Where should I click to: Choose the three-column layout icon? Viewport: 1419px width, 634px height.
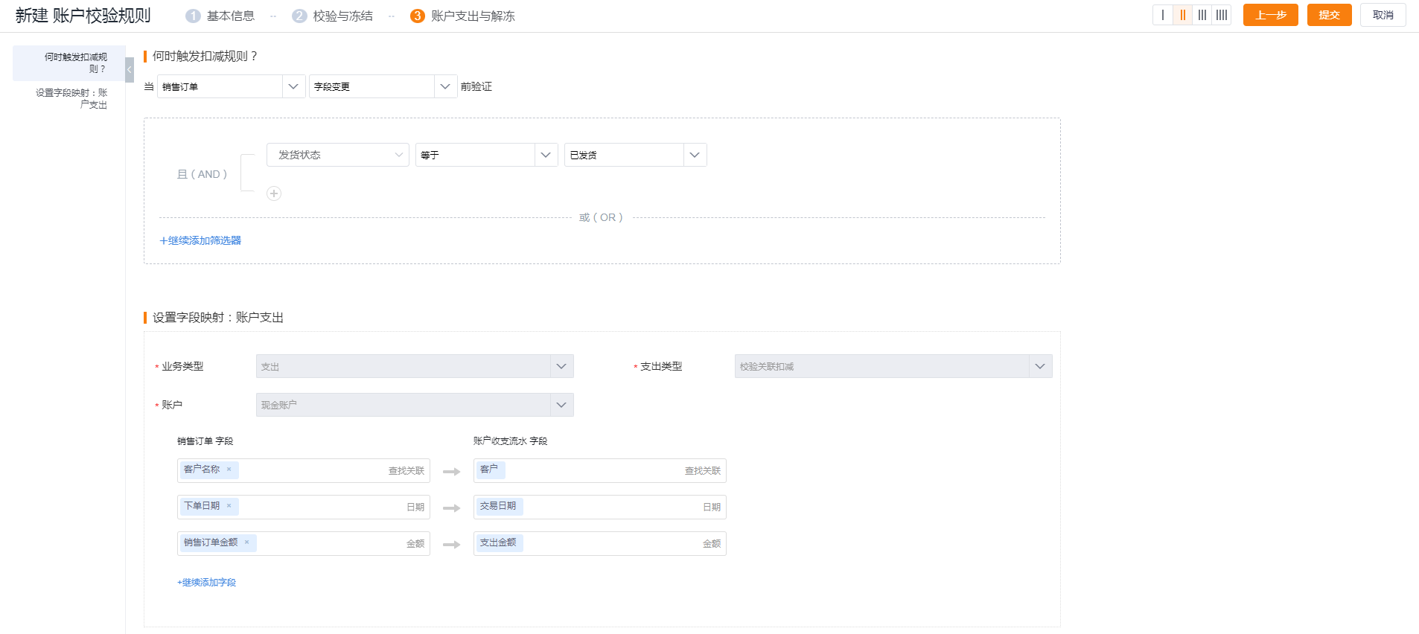(1202, 15)
